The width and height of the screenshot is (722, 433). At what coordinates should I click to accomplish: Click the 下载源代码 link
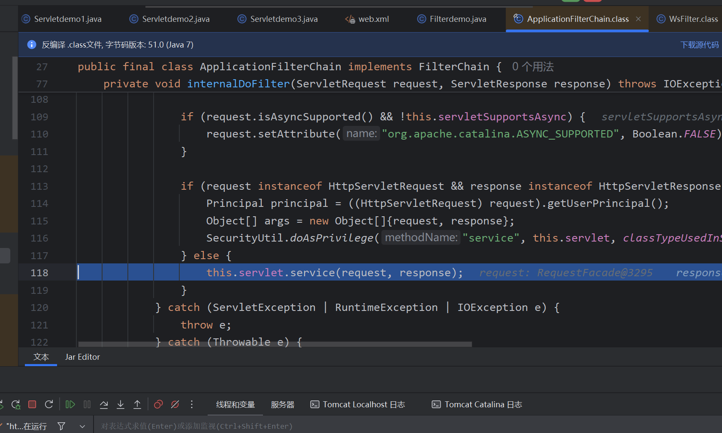coord(699,45)
